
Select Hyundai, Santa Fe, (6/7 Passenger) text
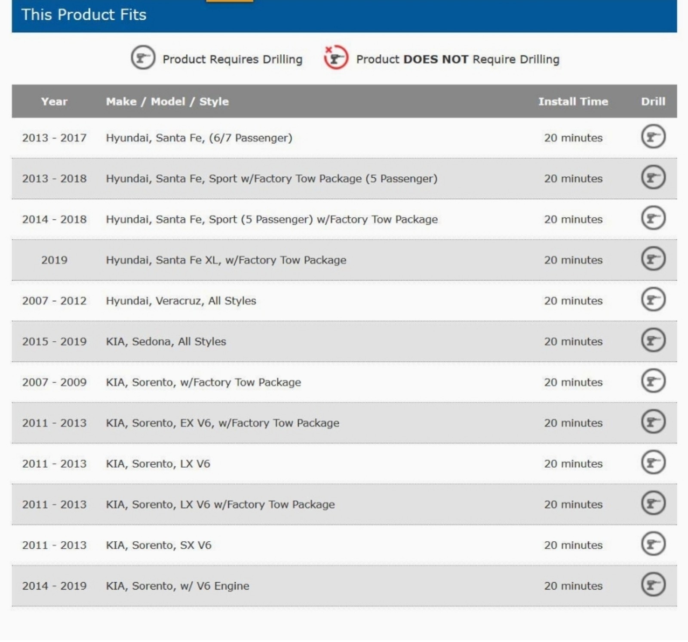click(x=199, y=138)
